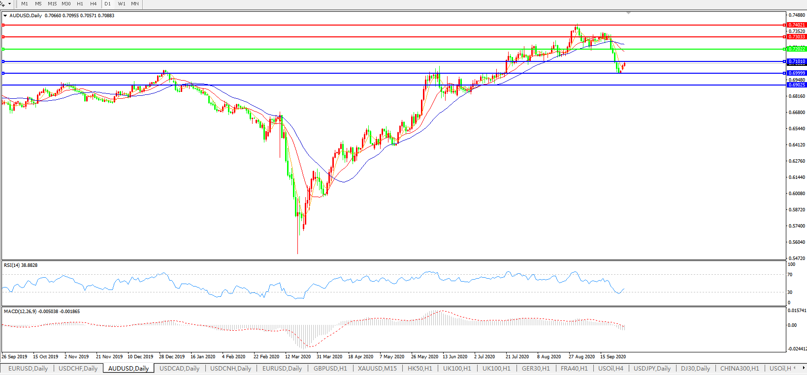The image size is (807, 375).
Task: Select the M15 timeframe button
Action: (52, 4)
